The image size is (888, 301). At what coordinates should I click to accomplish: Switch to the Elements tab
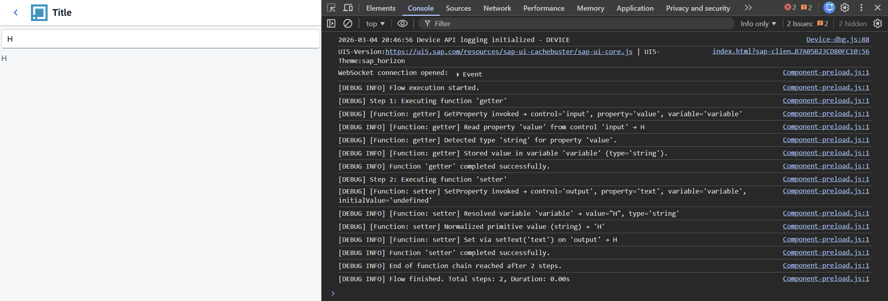pos(380,8)
